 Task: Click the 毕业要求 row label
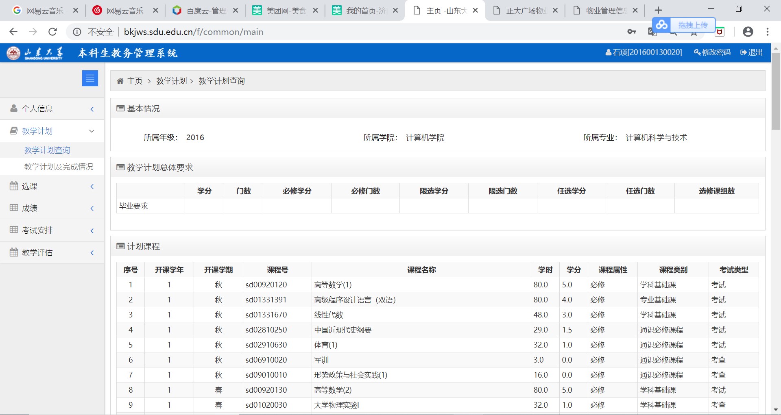pos(133,206)
